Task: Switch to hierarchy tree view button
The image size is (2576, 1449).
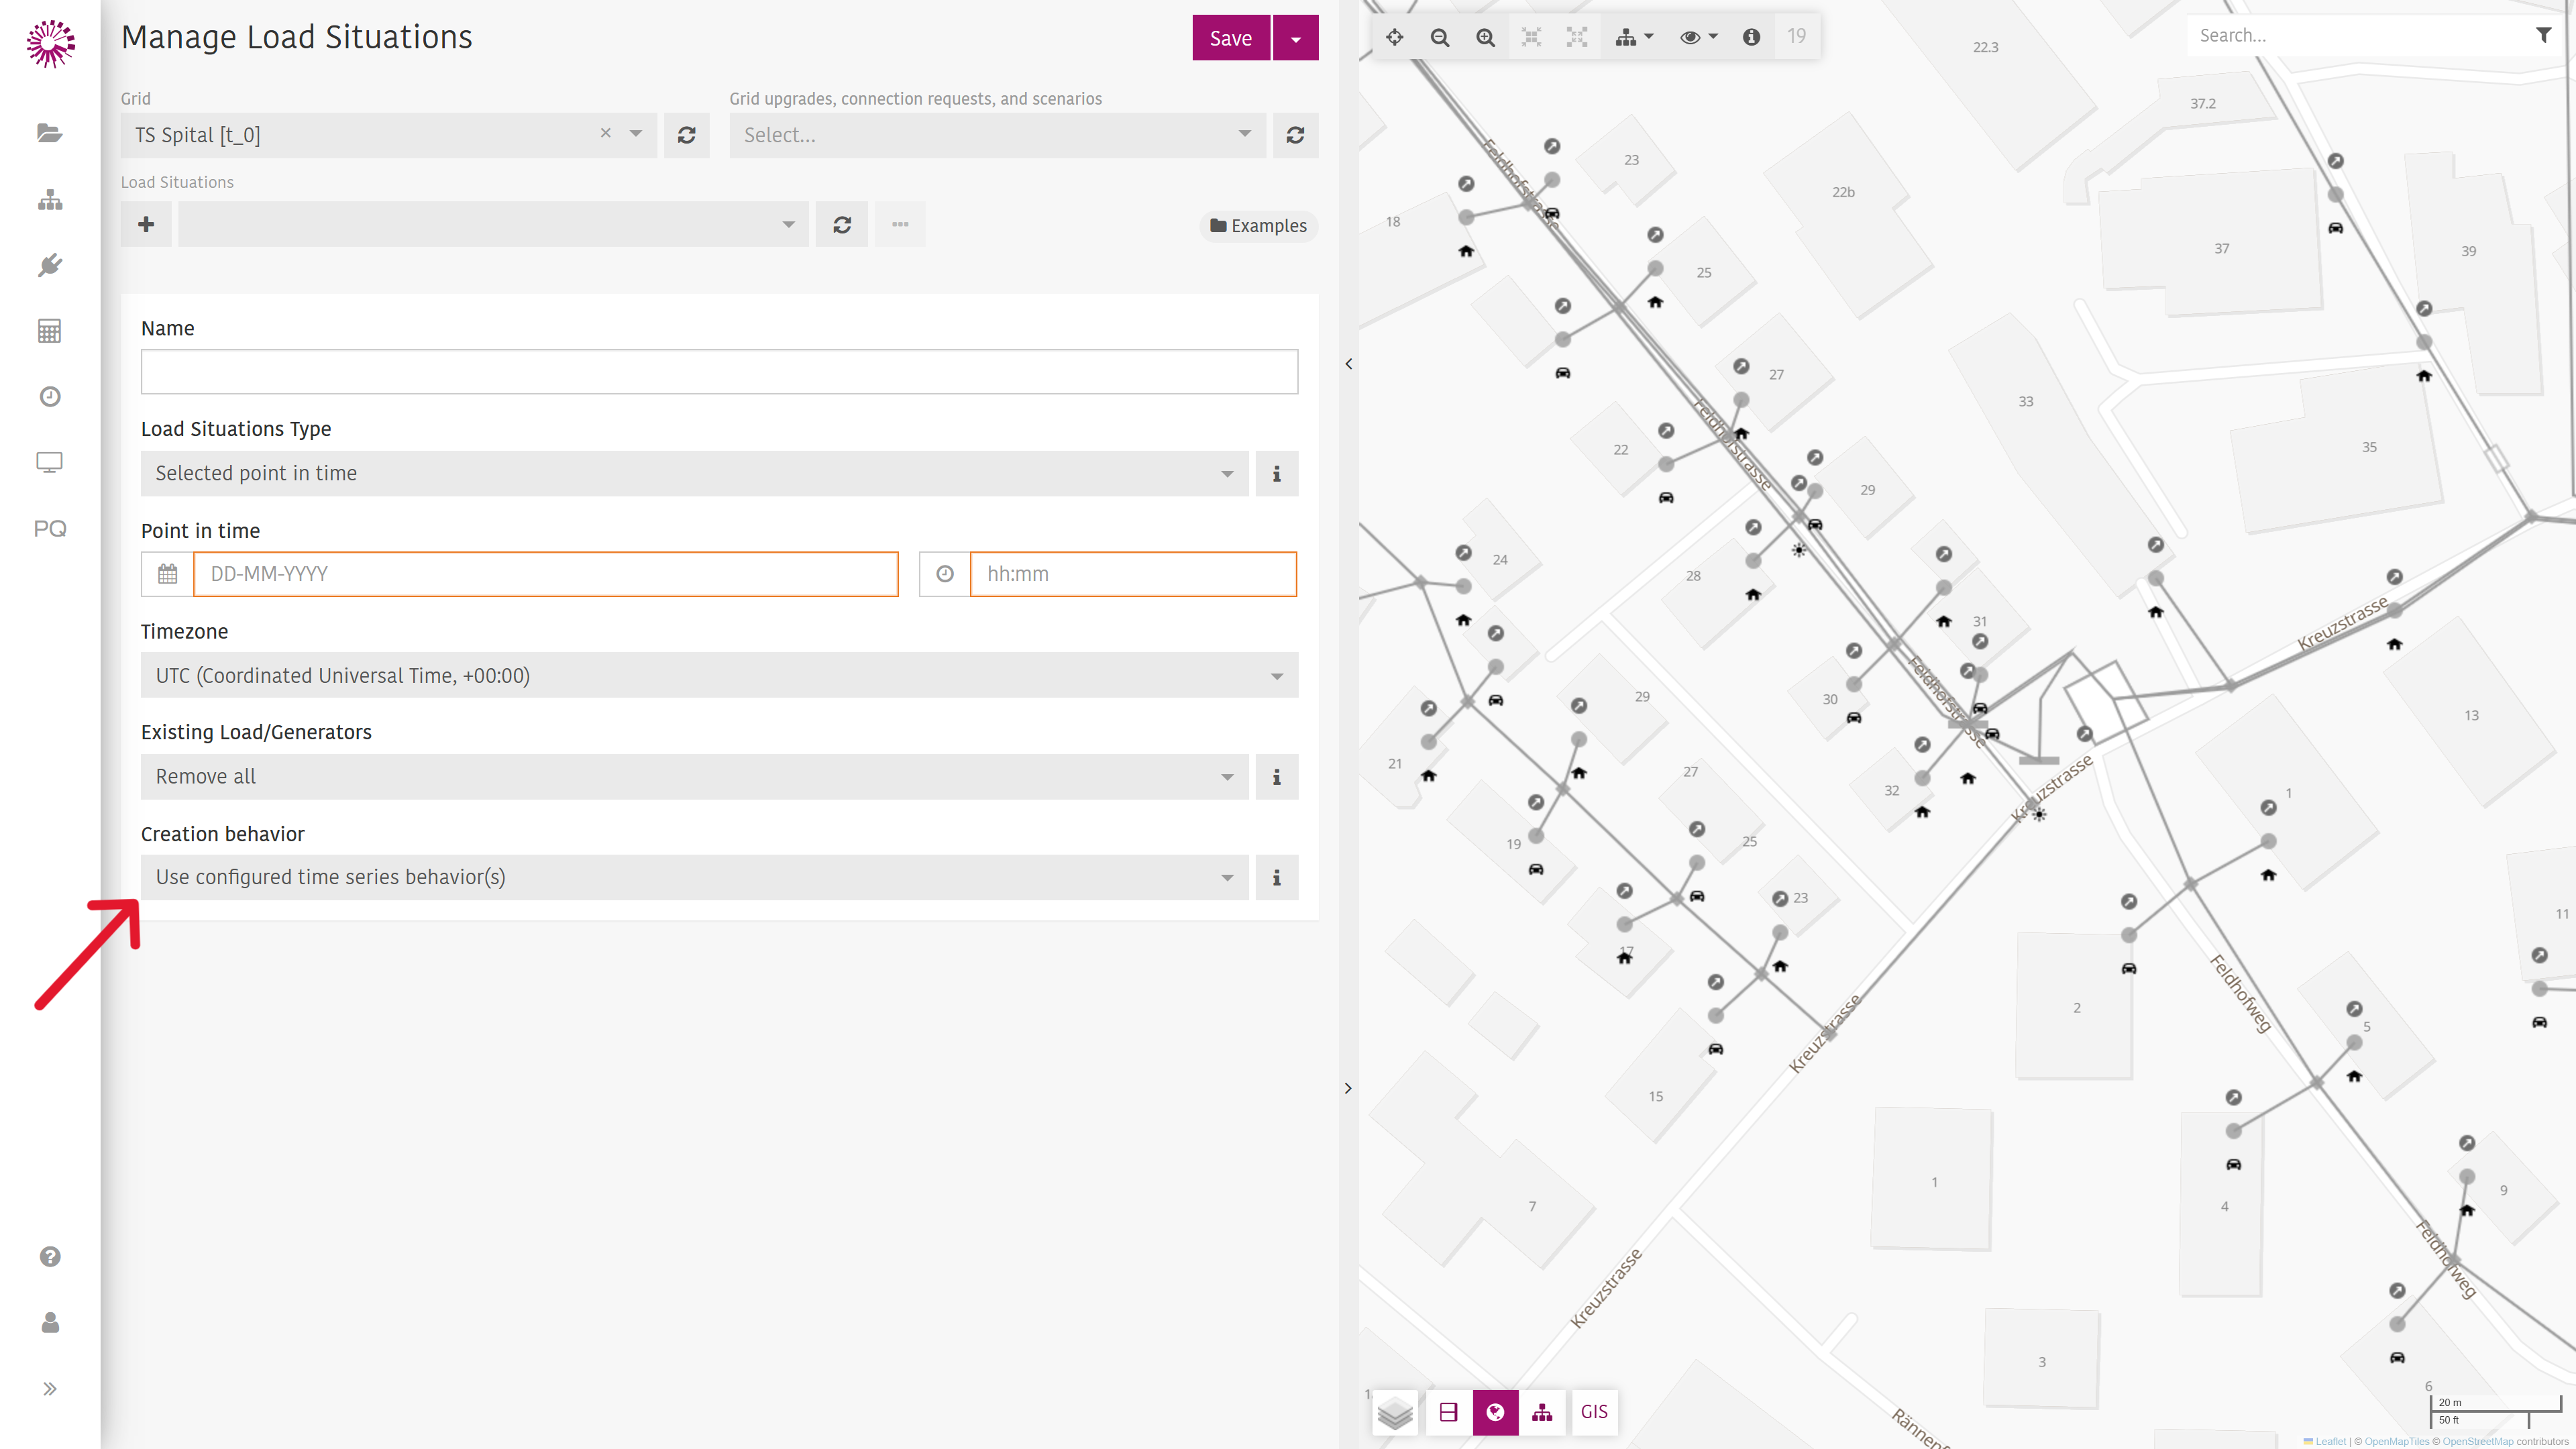Action: pyautogui.click(x=1542, y=1413)
